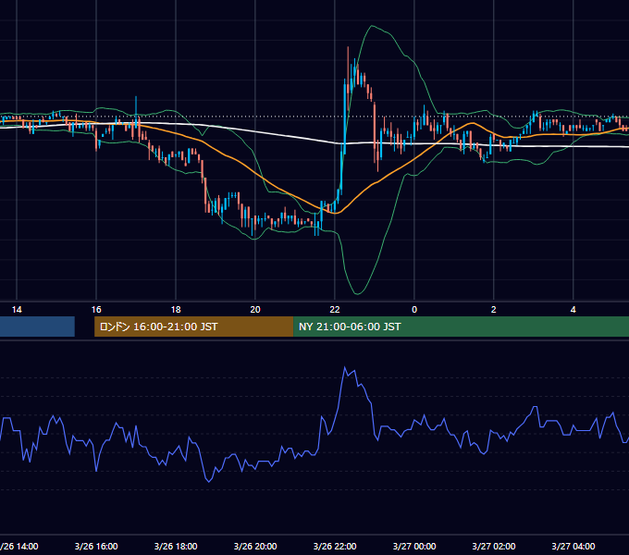The height and width of the screenshot is (555, 629).
Task: Click hour label 2 on price chart axis
Action: click(x=493, y=310)
